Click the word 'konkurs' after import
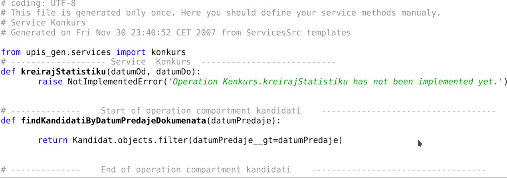Image resolution: width=507 pixels, height=178 pixels. pyautogui.click(x=168, y=52)
